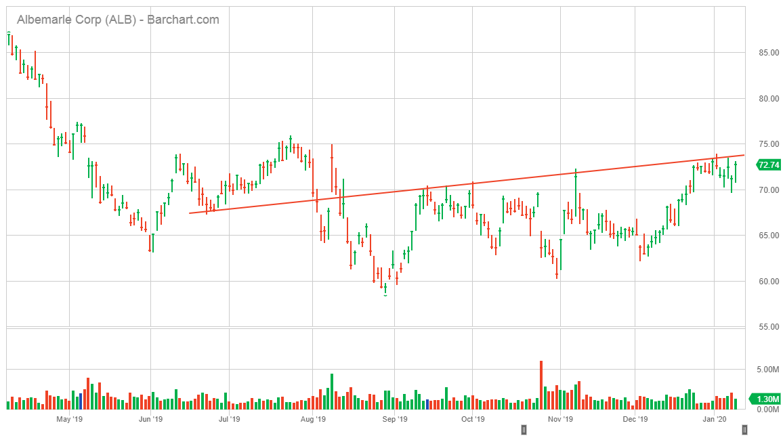The height and width of the screenshot is (440, 783).
Task: Click the Dec '19 date label
Action: tap(635, 419)
